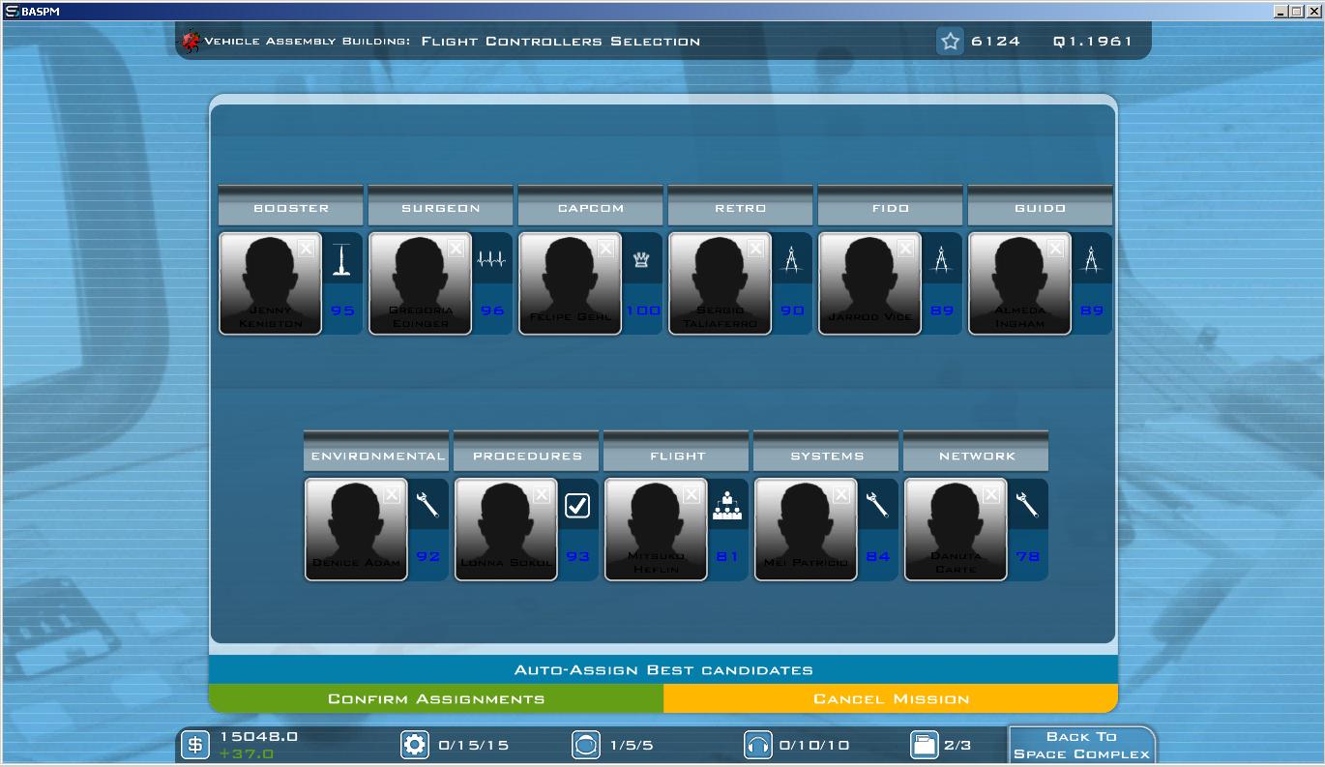
Task: Click the compass icon on the Retro card
Action: (791, 259)
